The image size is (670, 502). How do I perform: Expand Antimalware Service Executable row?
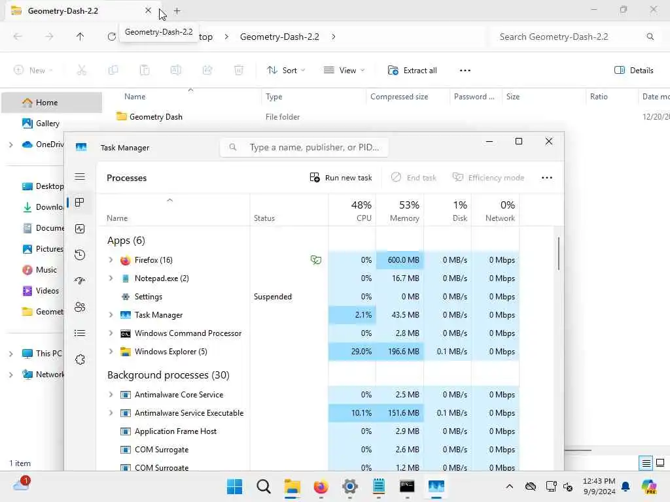pyautogui.click(x=111, y=413)
